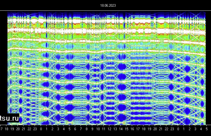
Task: Click the hour 8 tick label
Action: coord(87,129)
